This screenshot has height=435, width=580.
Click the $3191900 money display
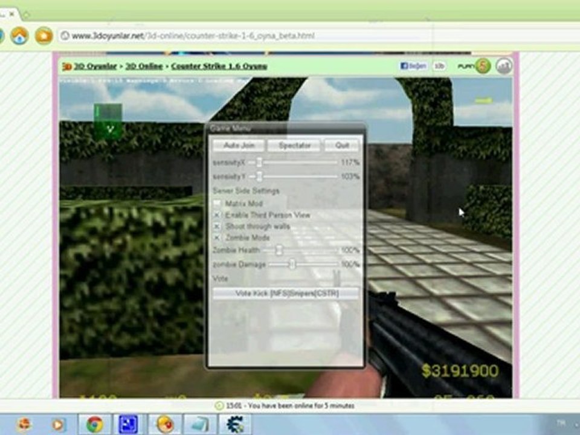point(460,371)
